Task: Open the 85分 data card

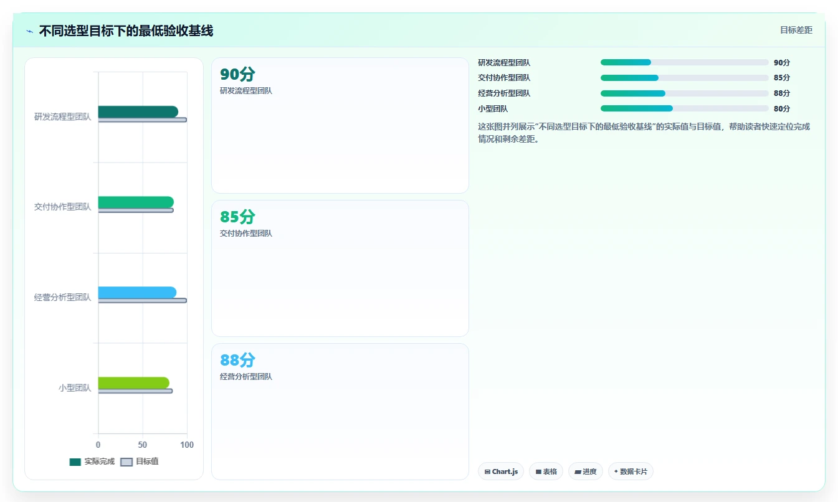Action: click(340, 268)
